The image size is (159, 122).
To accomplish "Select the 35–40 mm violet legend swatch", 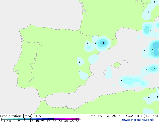I will (x=62, y=119).
